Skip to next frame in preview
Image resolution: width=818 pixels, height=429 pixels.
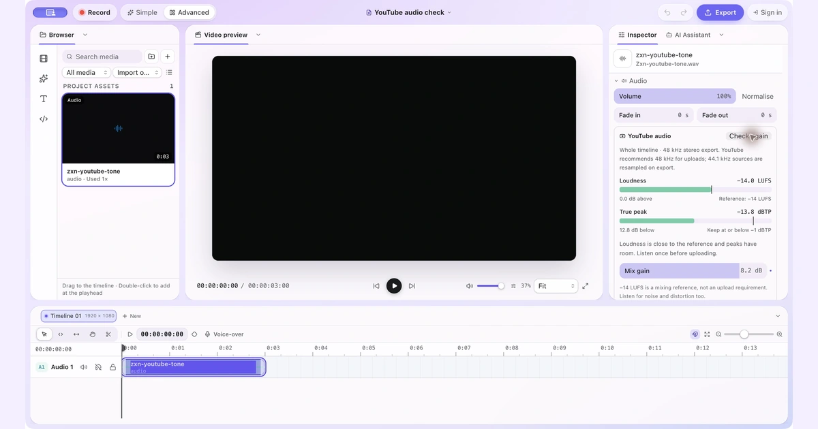pos(412,286)
